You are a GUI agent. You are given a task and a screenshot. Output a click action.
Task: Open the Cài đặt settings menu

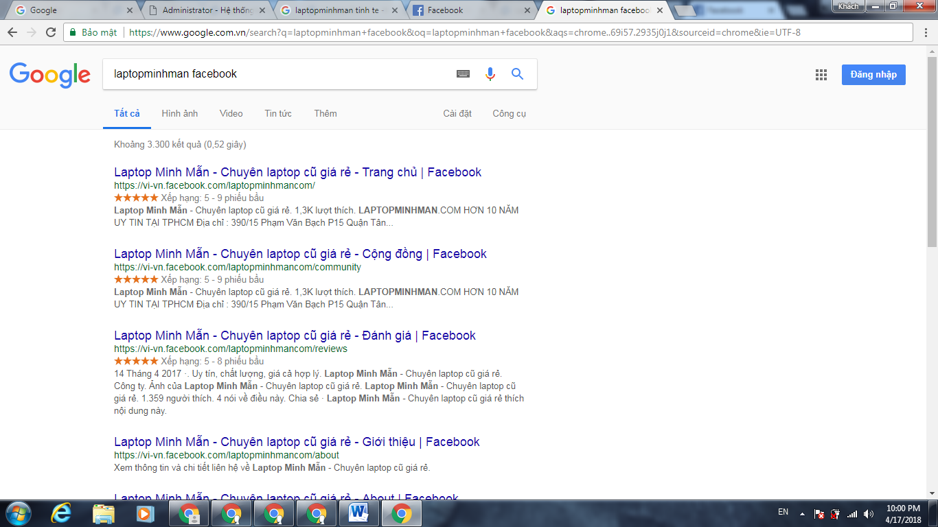[x=457, y=113]
